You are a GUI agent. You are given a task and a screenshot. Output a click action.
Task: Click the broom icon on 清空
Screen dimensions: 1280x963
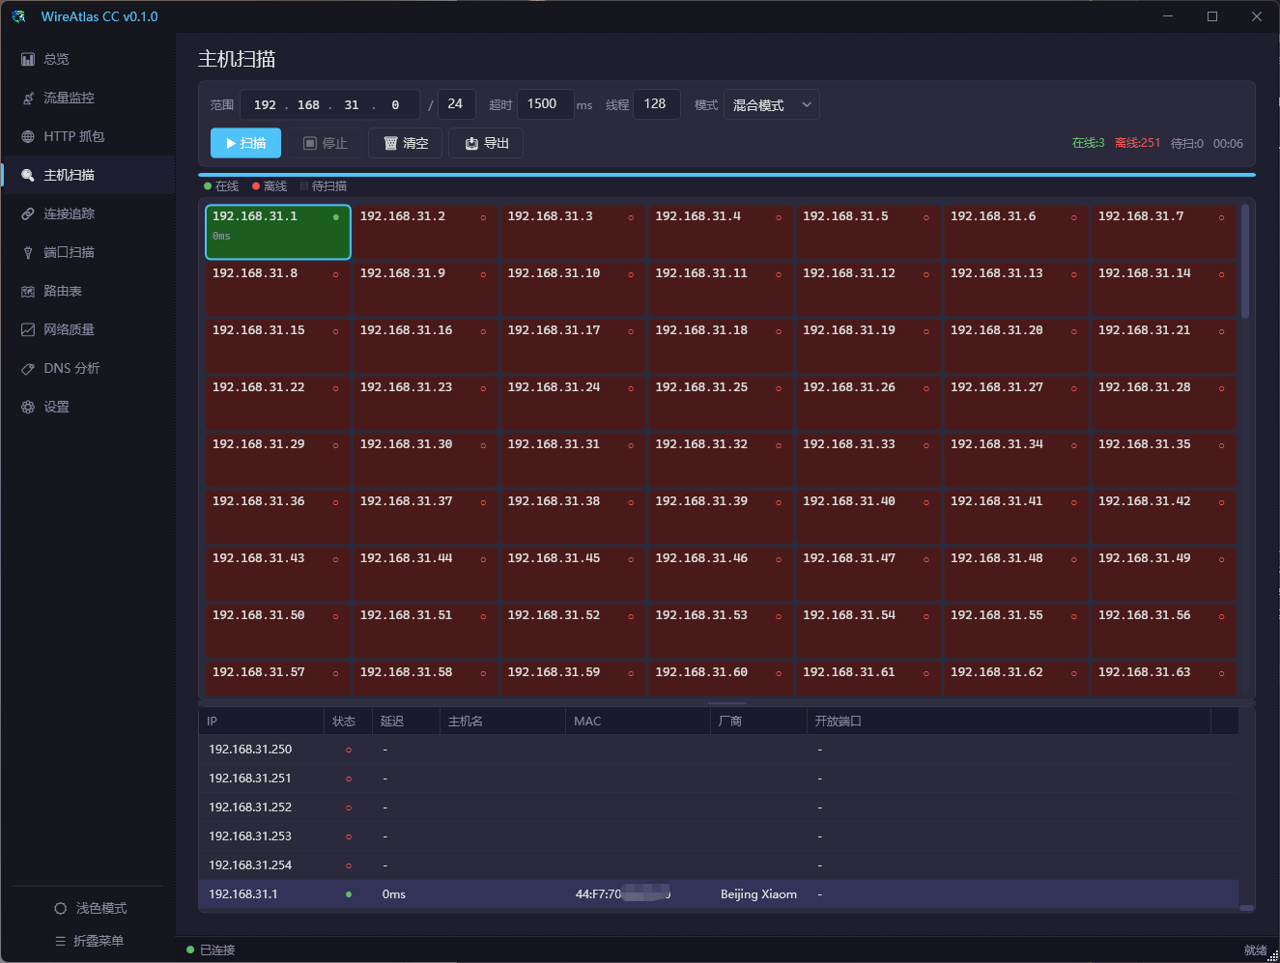click(x=391, y=143)
